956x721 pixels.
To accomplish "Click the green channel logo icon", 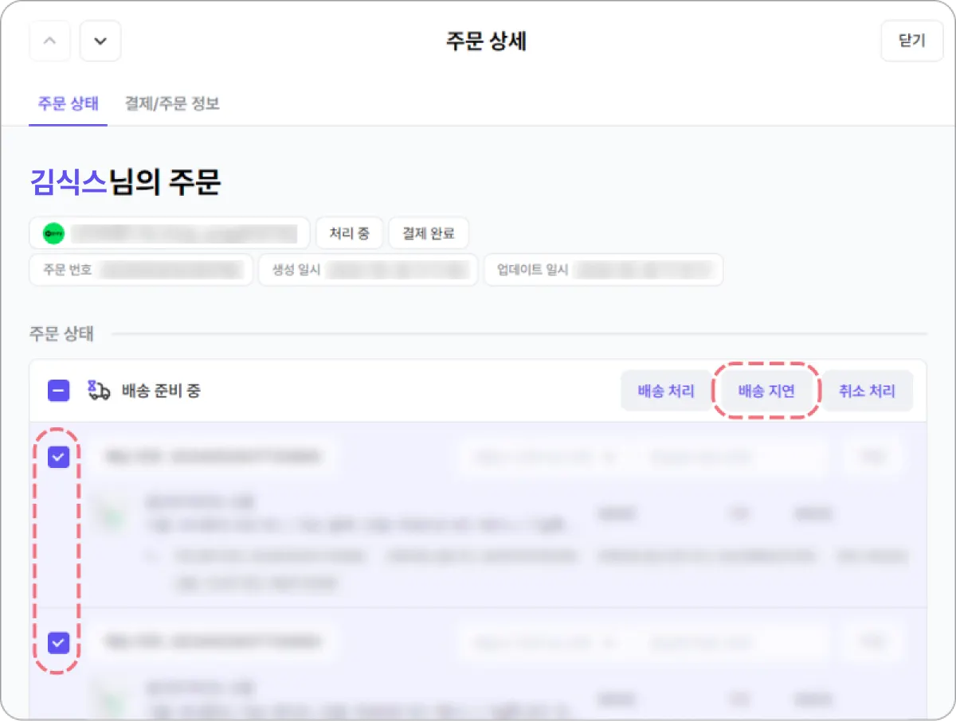I will [x=54, y=234].
